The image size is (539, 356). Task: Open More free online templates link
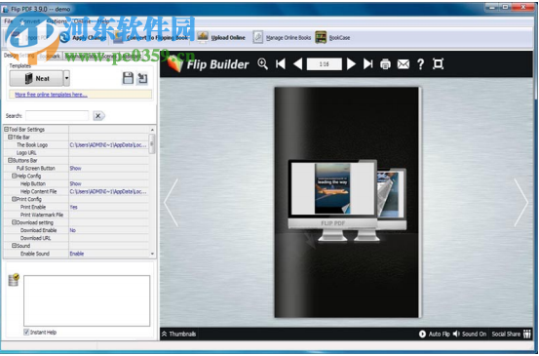[51, 95]
